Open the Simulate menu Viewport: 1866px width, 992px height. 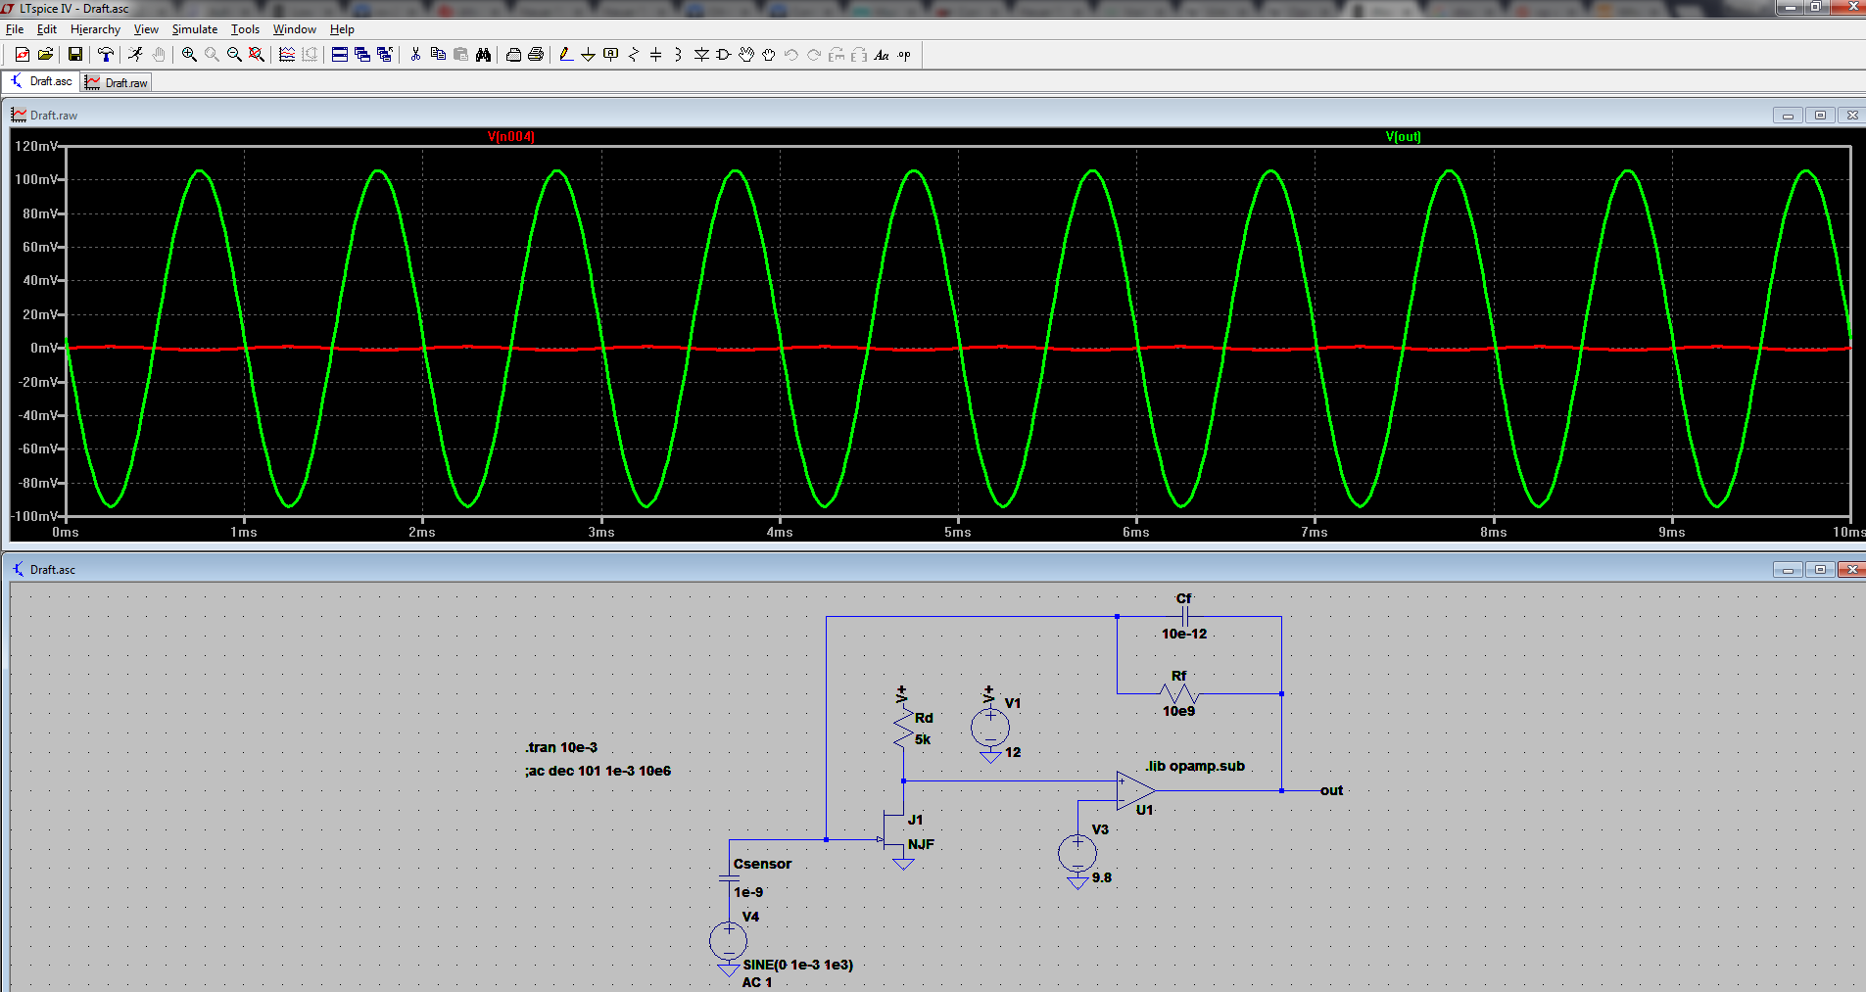pos(195,29)
